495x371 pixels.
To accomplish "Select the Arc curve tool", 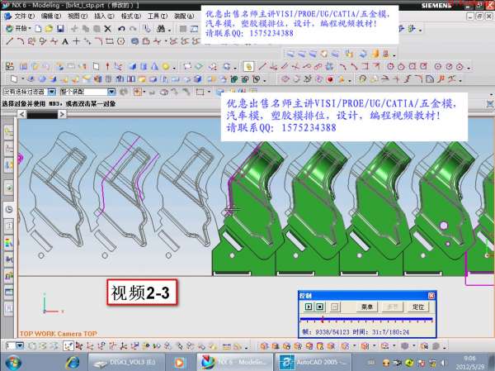I will (x=21, y=41).
